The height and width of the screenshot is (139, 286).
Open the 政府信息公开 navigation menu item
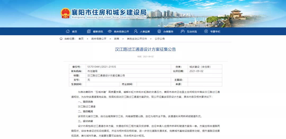[121, 31]
